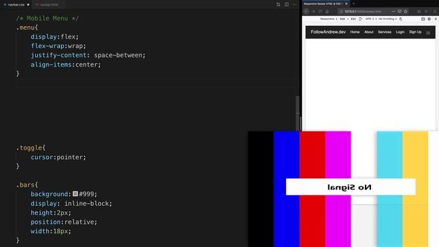
Task: Toggle the hamburger menu bars icon
Action: 428,33
